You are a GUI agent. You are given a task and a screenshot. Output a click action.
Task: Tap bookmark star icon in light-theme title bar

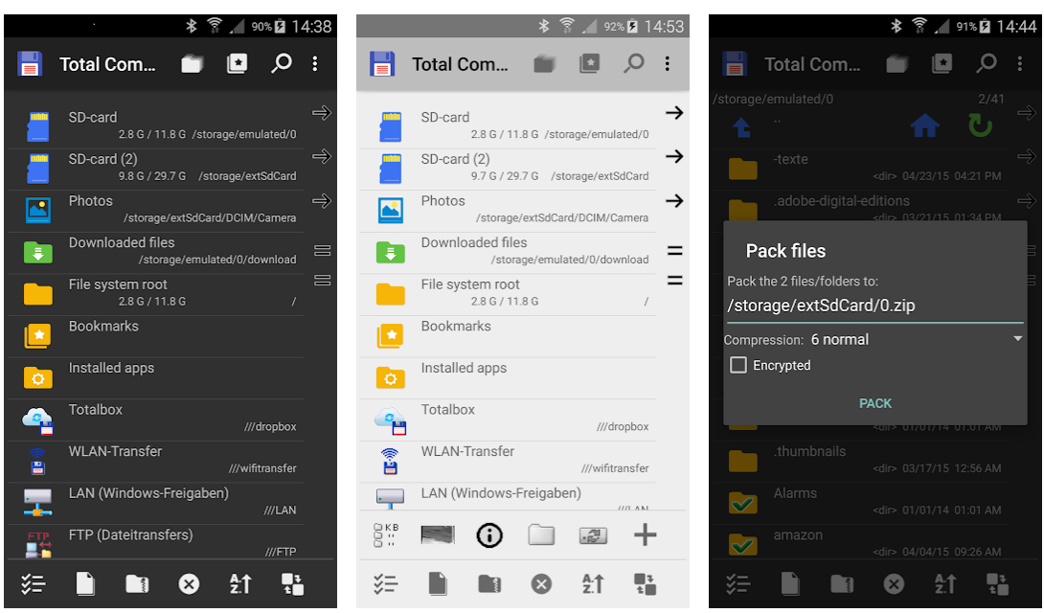point(589,64)
